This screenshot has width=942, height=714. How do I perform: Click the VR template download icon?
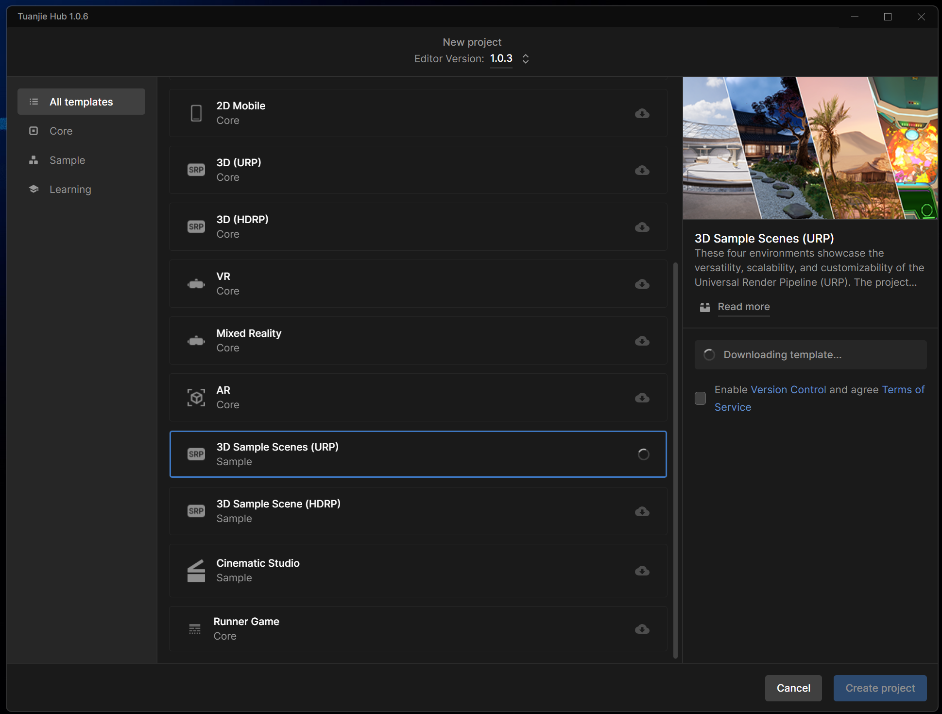click(642, 284)
